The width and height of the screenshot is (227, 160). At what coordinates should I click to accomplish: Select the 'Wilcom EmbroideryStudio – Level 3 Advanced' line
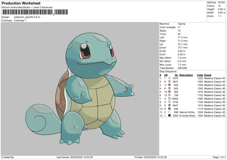[27, 8]
